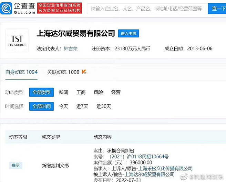226x182 pixels.
Task: Click the VIP badge icon
Action: [x=84, y=72]
